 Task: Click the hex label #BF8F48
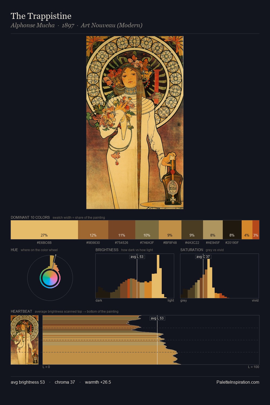pos(170,243)
